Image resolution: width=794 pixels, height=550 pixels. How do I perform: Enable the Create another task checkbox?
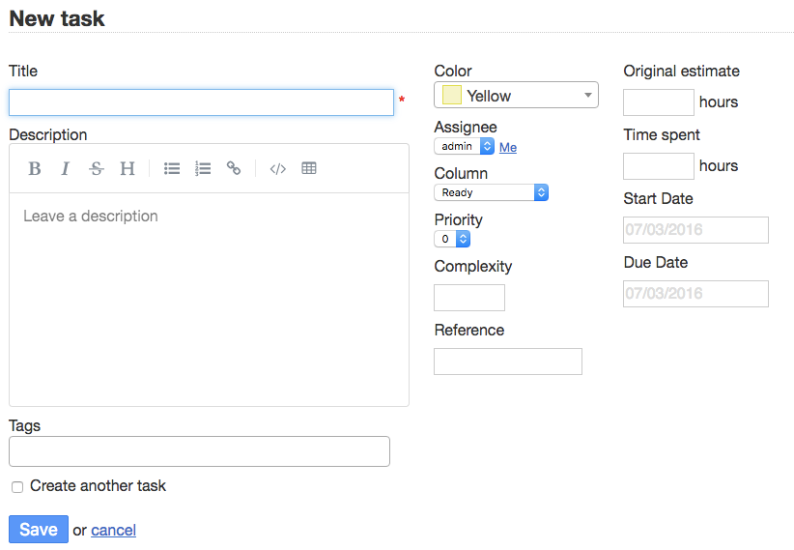(x=17, y=487)
